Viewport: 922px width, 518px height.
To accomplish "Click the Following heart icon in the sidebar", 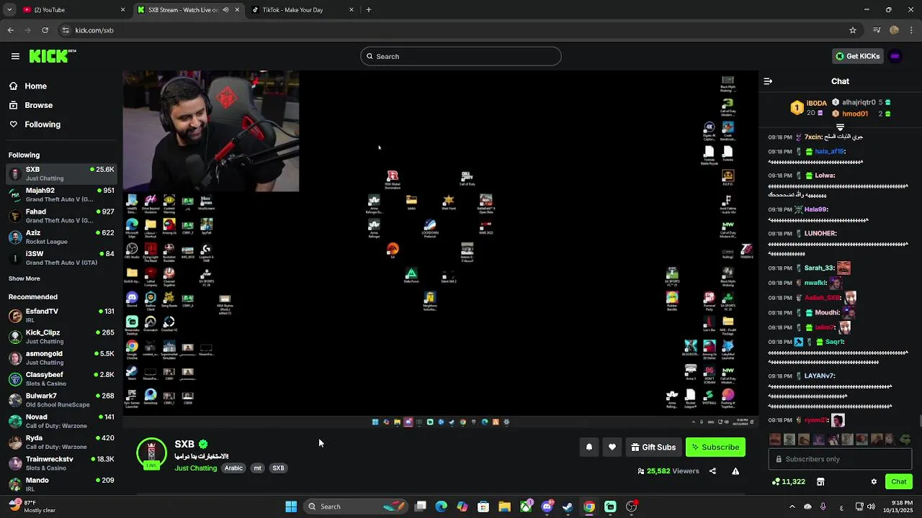I will coord(13,124).
